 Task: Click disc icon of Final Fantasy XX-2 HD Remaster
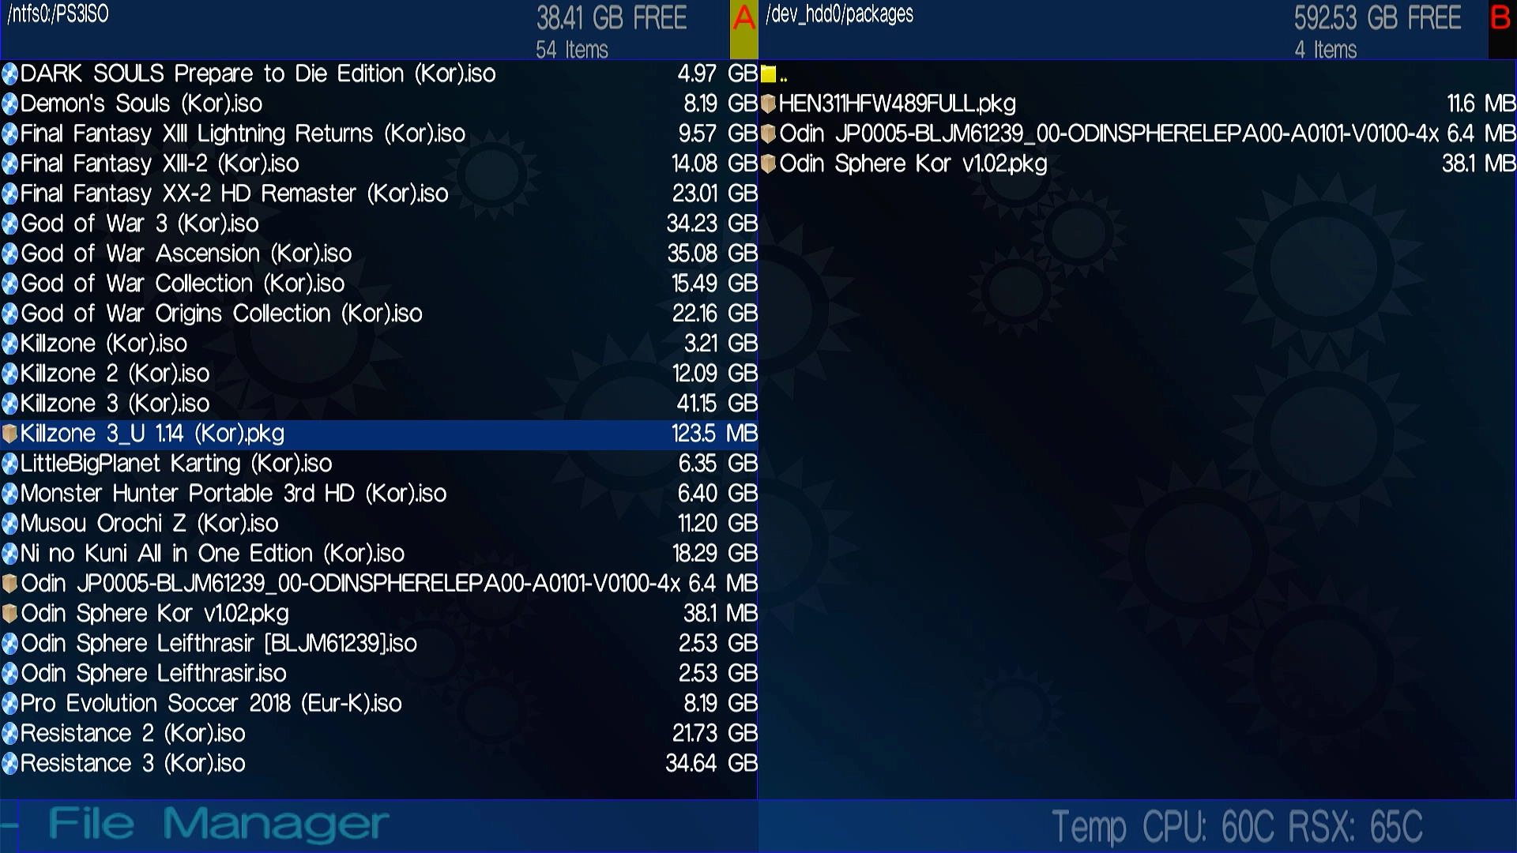(10, 194)
